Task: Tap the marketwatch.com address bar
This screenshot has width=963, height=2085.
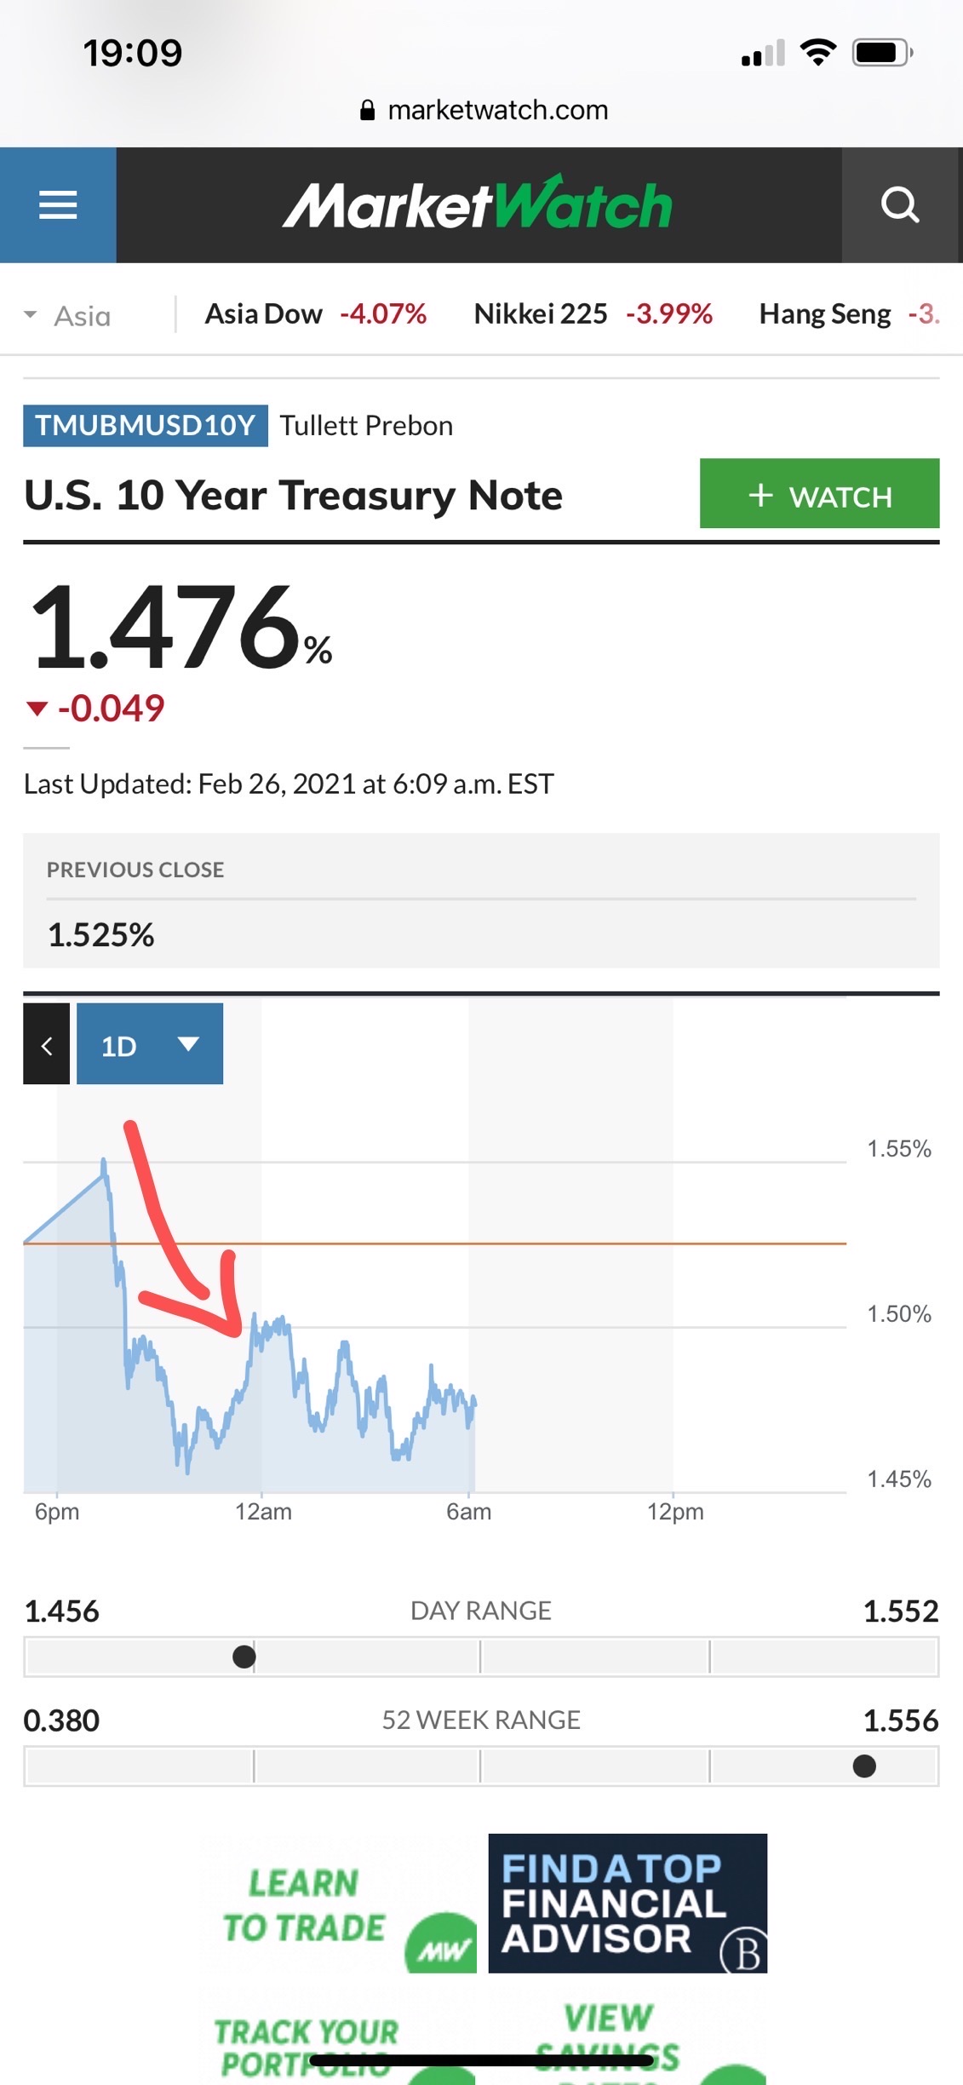Action: point(483,110)
